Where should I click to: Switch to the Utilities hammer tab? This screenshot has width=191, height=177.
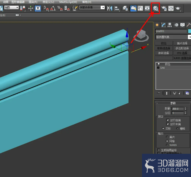point(189,25)
